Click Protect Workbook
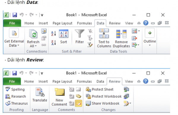 pos(104,97)
